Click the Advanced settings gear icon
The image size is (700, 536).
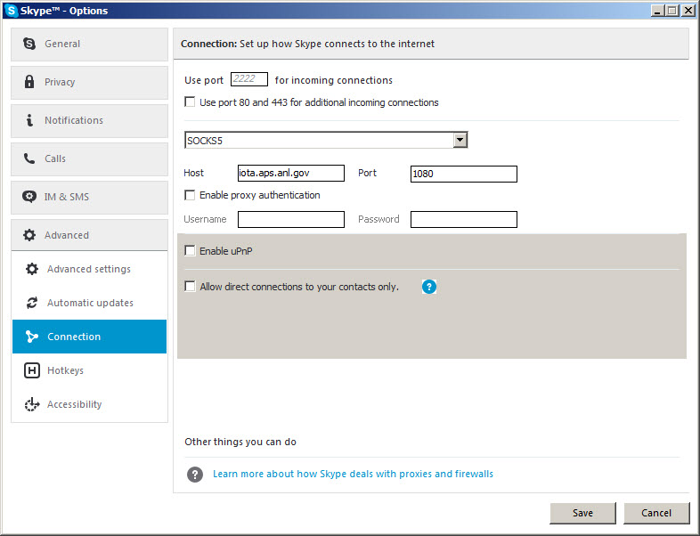point(32,269)
